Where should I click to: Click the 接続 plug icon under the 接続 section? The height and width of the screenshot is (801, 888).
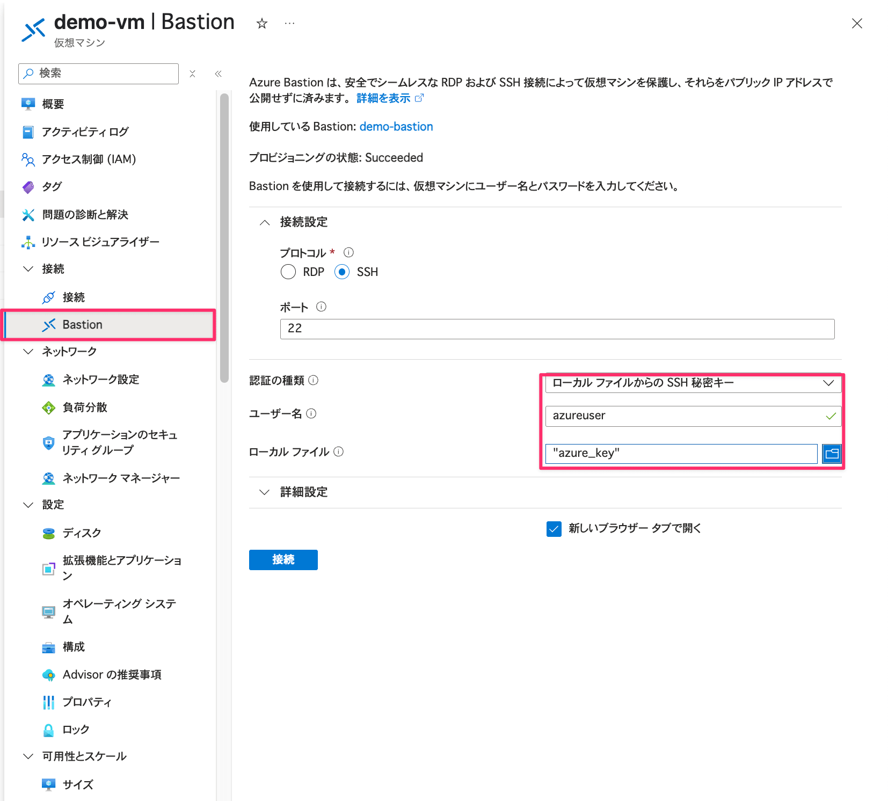(49, 297)
